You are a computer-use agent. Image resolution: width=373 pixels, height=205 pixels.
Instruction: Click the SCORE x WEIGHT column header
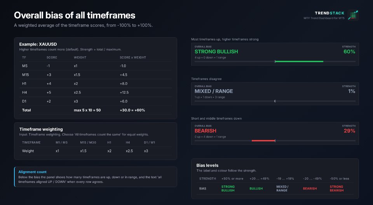(x=133, y=57)
